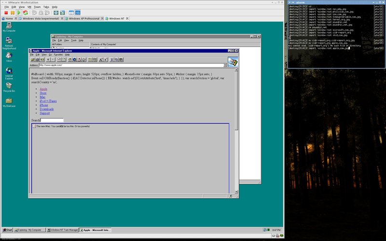
Task: Follow the Store link
Action: coord(43,93)
